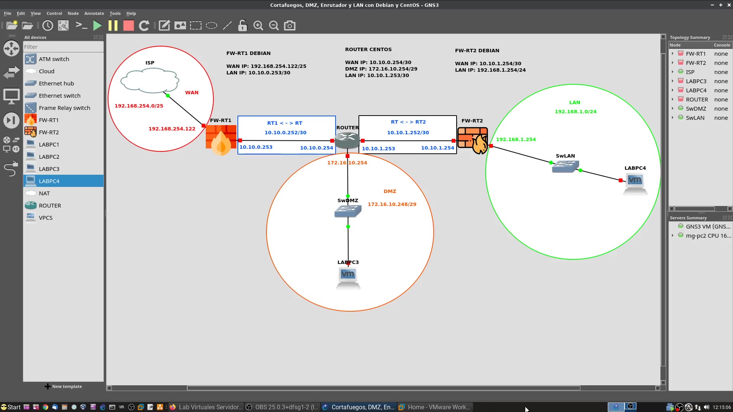Expand FW-RT1 node in Topology Summary
This screenshot has width=733, height=412.
click(x=673, y=54)
